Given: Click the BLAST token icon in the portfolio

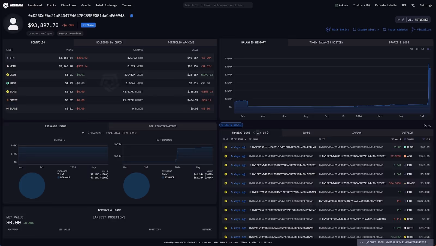Looking at the screenshot, I should pos(8,92).
